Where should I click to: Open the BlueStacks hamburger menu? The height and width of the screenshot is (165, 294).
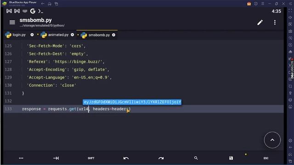[263, 4]
